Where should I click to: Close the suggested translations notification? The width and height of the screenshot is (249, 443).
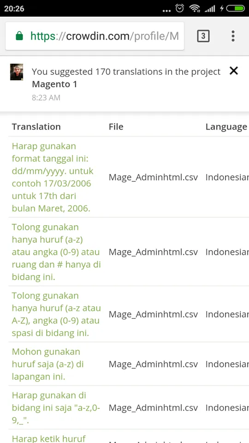pyautogui.click(x=234, y=71)
